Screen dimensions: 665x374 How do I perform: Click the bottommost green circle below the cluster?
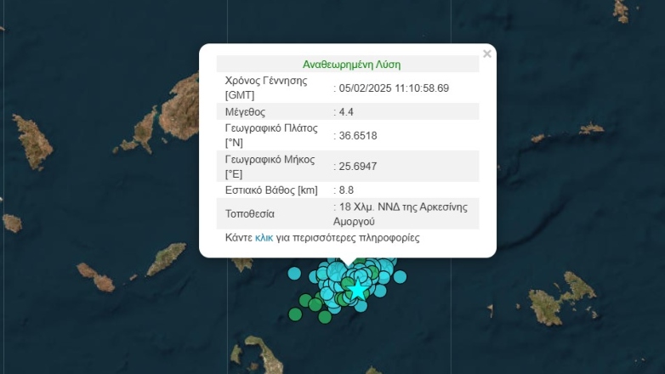click(324, 318)
